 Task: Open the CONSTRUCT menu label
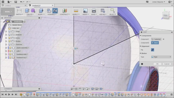pos(64,14)
